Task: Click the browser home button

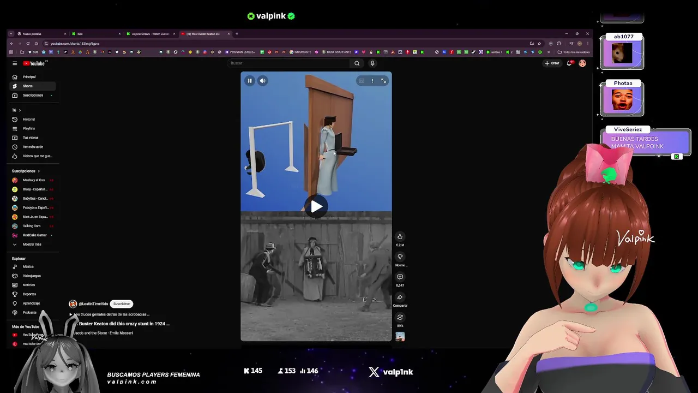Action: tap(36, 44)
